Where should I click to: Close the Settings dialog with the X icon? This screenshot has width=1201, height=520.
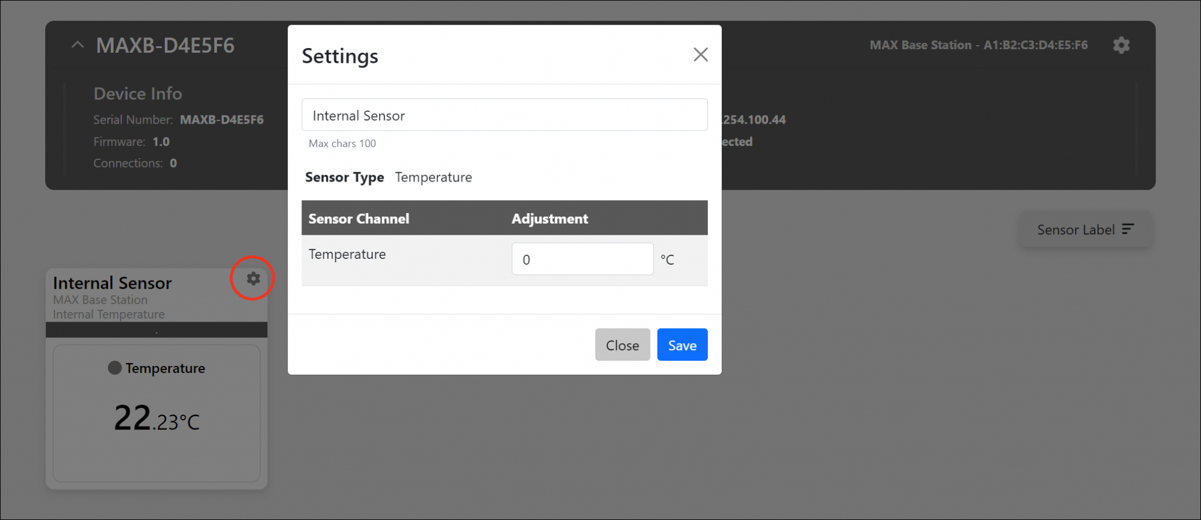(700, 54)
